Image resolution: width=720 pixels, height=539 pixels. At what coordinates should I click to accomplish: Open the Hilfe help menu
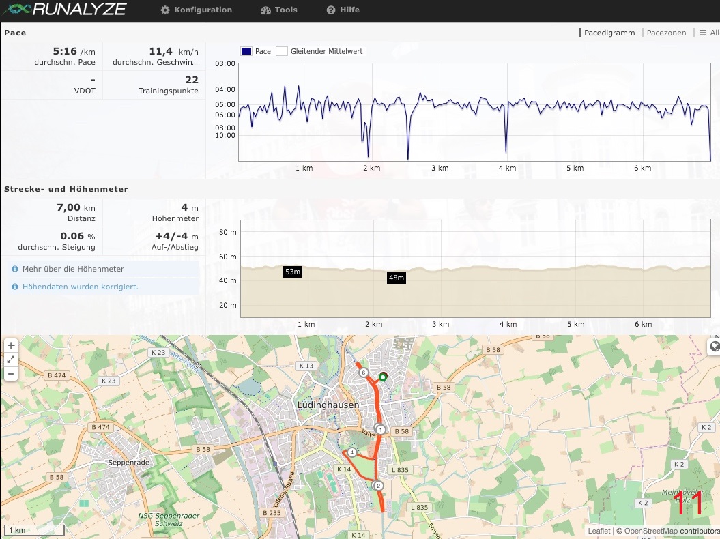coord(343,10)
